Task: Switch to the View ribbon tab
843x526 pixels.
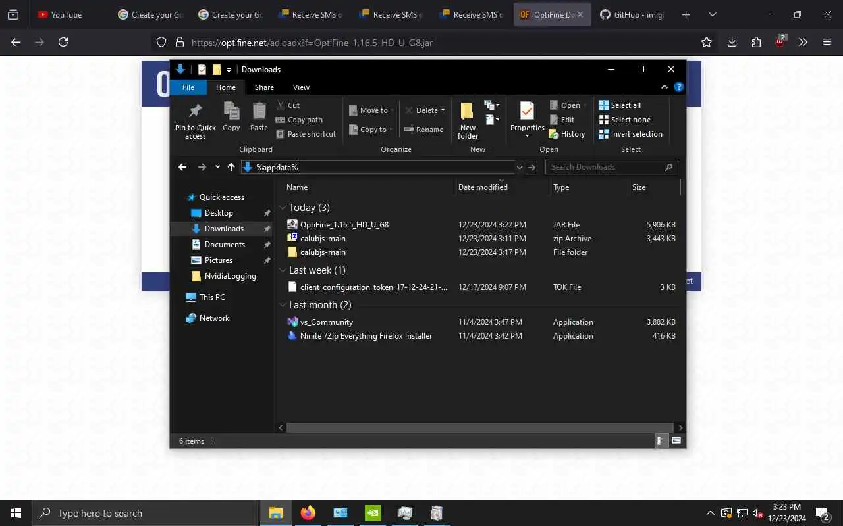Action: point(301,87)
